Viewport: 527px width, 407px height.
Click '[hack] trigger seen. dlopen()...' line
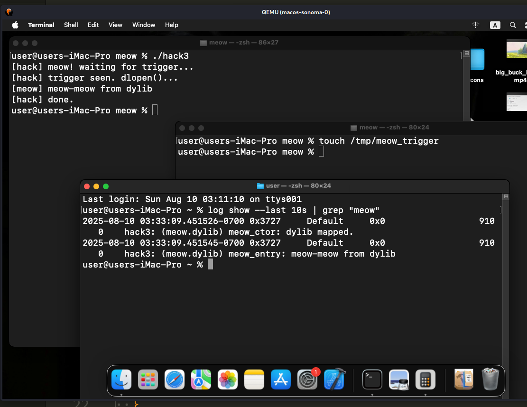(x=94, y=78)
